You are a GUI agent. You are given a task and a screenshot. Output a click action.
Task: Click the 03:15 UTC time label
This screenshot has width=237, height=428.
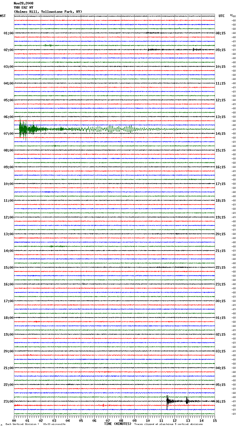pyautogui.click(x=221, y=351)
